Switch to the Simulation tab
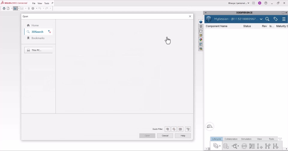 click(246, 139)
